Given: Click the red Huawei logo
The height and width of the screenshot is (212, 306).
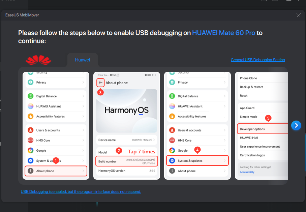Looking at the screenshot, I should (38, 60).
